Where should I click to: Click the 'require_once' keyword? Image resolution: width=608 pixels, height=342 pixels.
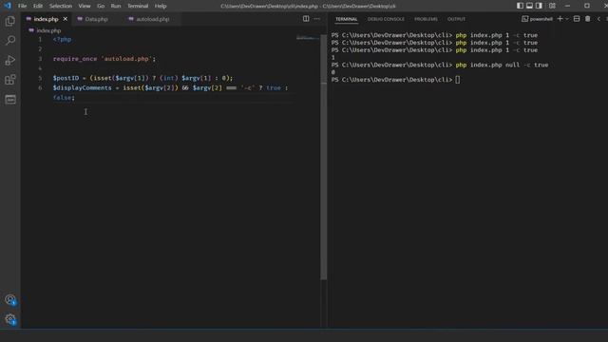click(x=75, y=59)
